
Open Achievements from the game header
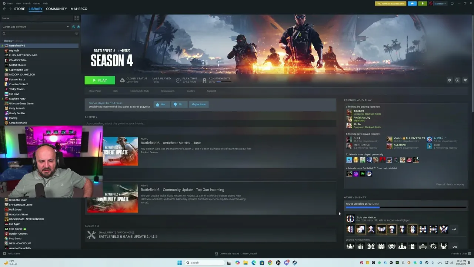click(217, 80)
